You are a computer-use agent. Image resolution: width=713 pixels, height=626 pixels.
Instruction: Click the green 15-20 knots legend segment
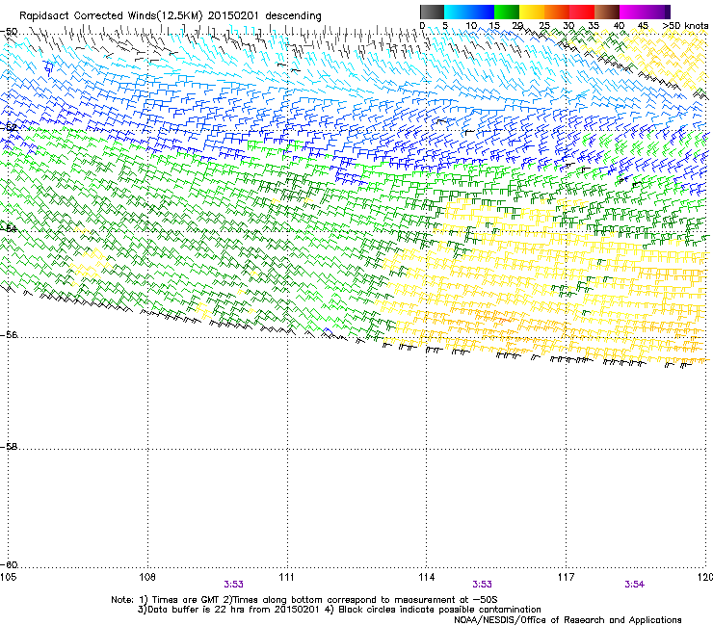[x=507, y=12]
